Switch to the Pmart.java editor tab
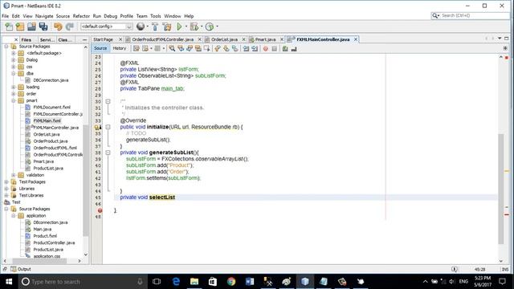The height and width of the screenshot is (289, 514). pyautogui.click(x=265, y=39)
